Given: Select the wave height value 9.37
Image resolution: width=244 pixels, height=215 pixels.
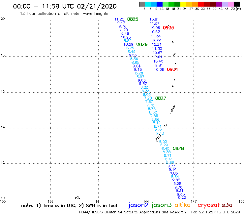Looking at the screenshot, I should click(x=143, y=84).
